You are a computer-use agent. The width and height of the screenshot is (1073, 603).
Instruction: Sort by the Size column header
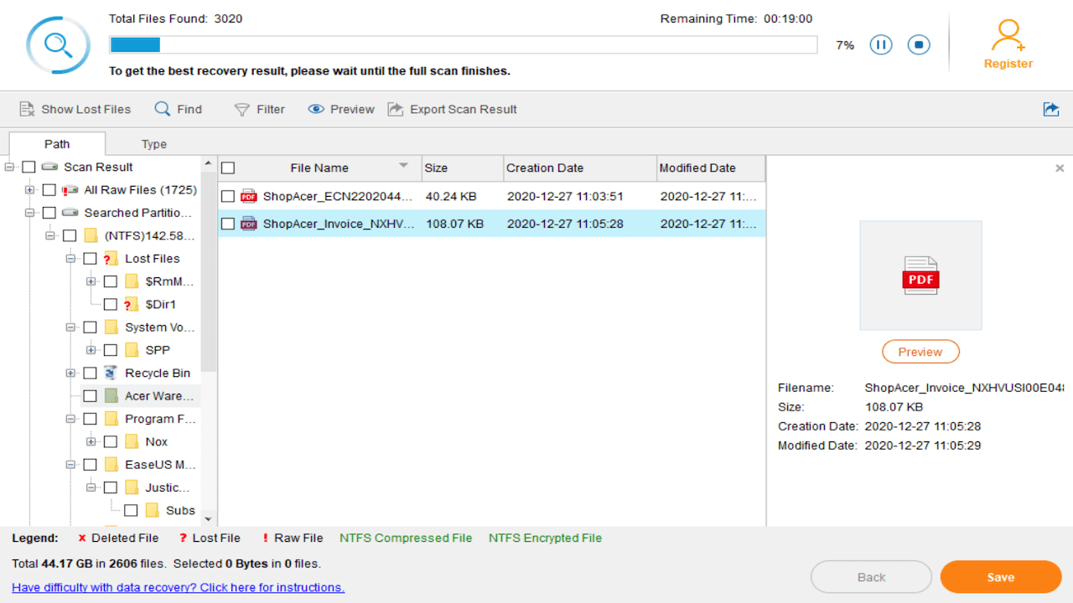(x=463, y=167)
